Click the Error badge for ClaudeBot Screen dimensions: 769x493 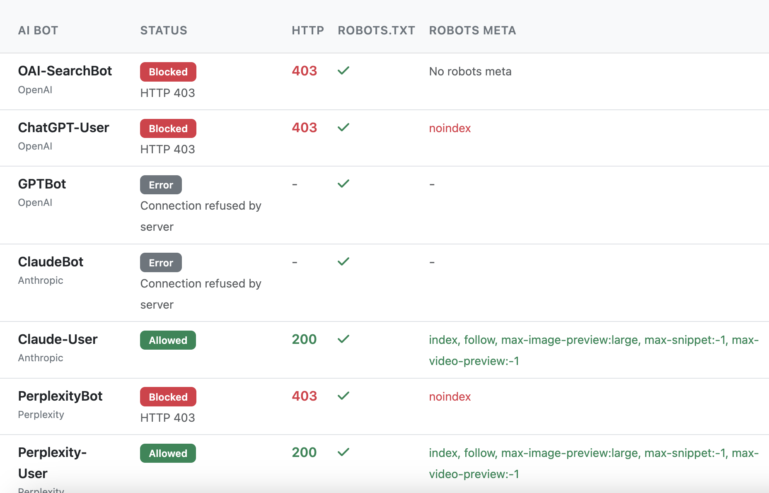click(161, 263)
